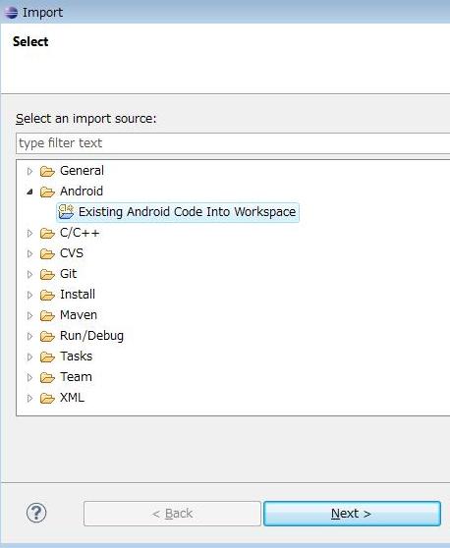Click the Existing Android Code import icon

click(66, 211)
